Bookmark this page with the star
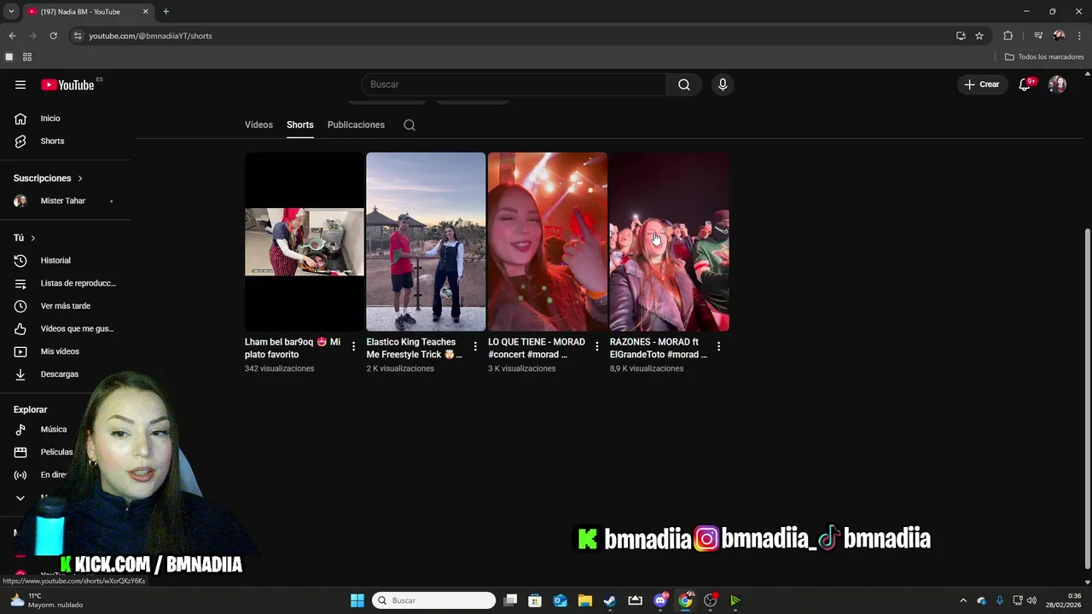The height and width of the screenshot is (614, 1092). click(x=979, y=36)
